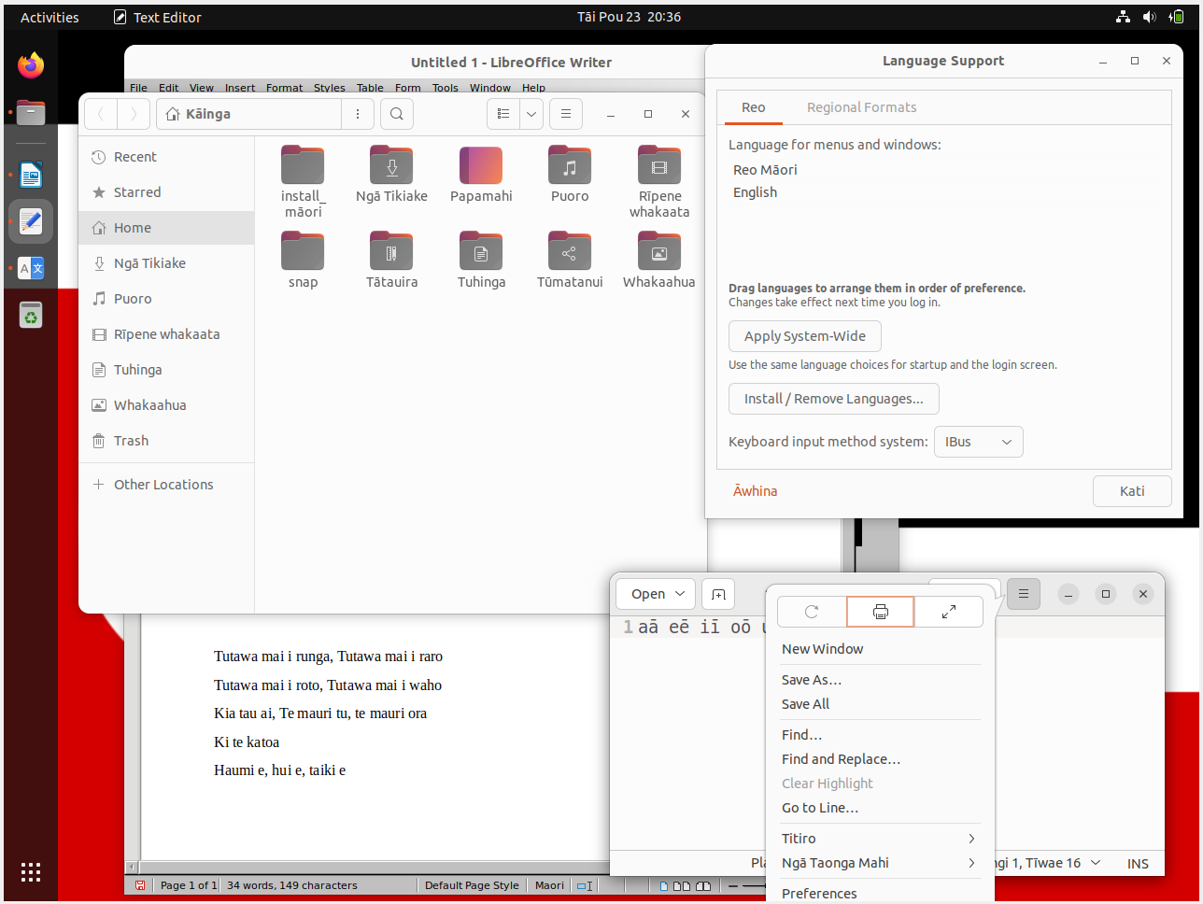This screenshot has height=904, width=1203.
Task: Toggle INS overwrite mode in the status bar
Action: [x=1138, y=863]
